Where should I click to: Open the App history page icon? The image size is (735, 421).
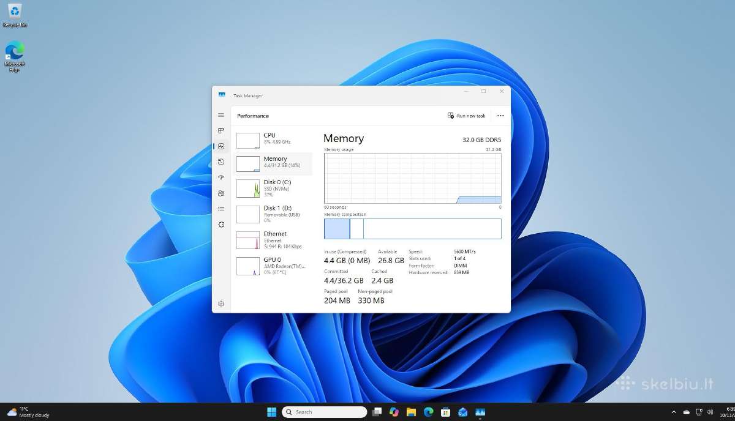coord(221,162)
